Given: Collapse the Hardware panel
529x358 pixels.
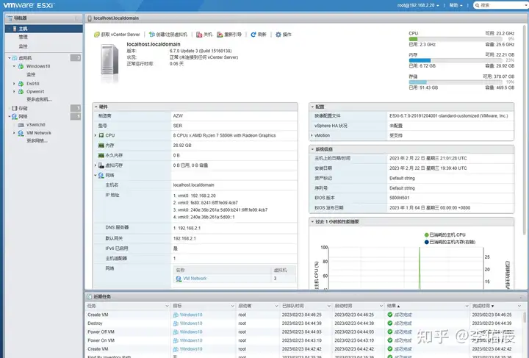Looking at the screenshot, I should [96, 107].
